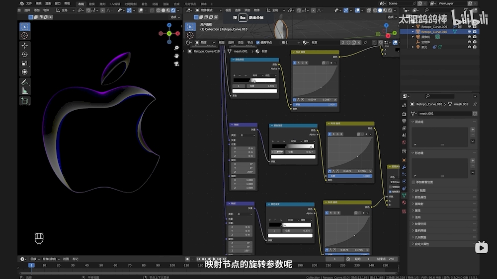497x279 pixels.
Task: Unlink the material with the X button
Action: [359, 42]
